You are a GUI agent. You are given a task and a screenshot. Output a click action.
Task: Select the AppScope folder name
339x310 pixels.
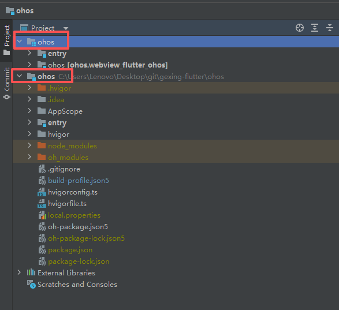point(65,111)
